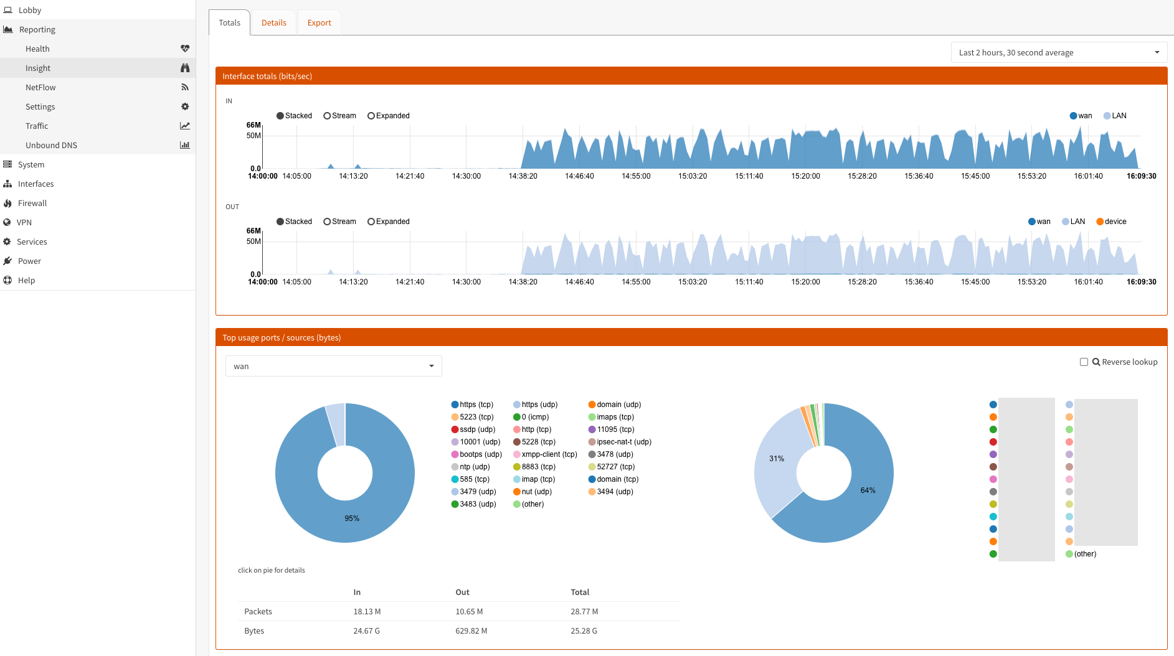Open the wan interface dropdown

pyautogui.click(x=333, y=366)
